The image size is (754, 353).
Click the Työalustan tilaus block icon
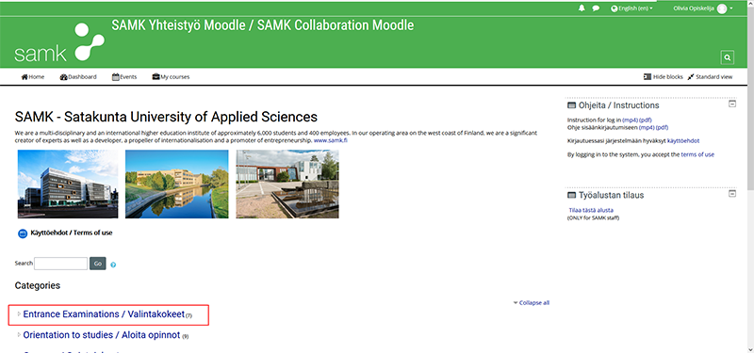(x=571, y=196)
